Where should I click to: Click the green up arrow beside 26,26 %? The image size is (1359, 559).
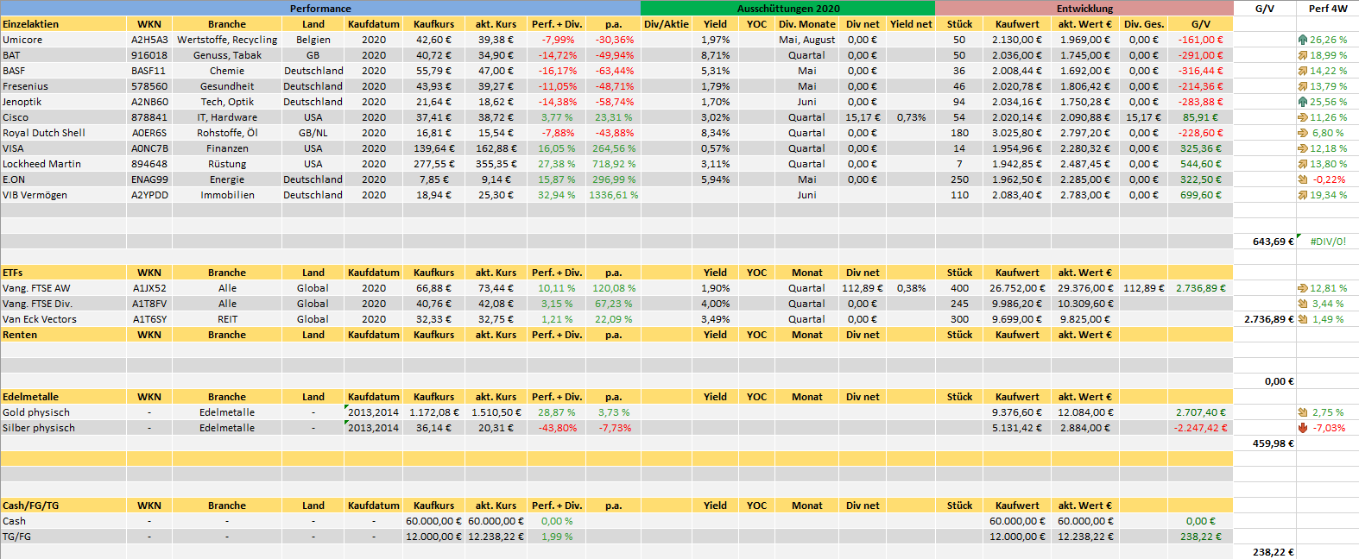[x=1302, y=40]
